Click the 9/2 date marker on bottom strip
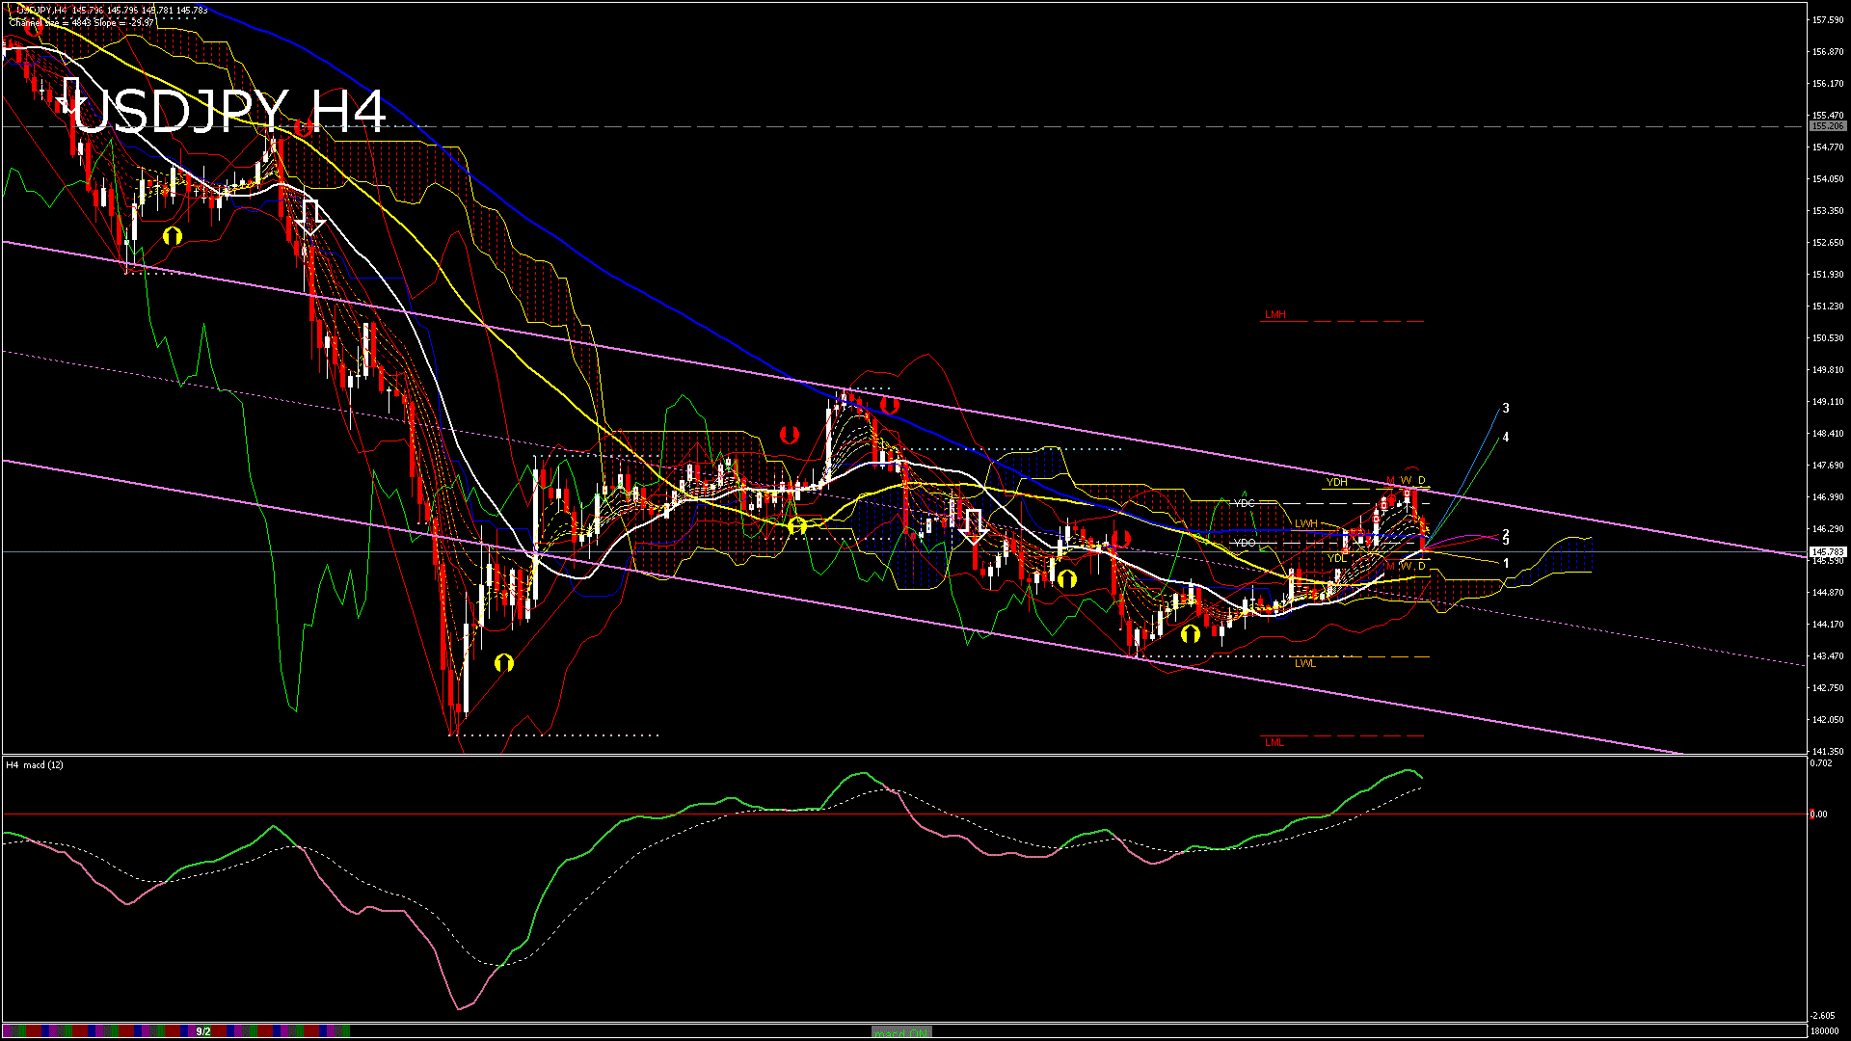Screen dimensions: 1851x1041 pos(203,1031)
